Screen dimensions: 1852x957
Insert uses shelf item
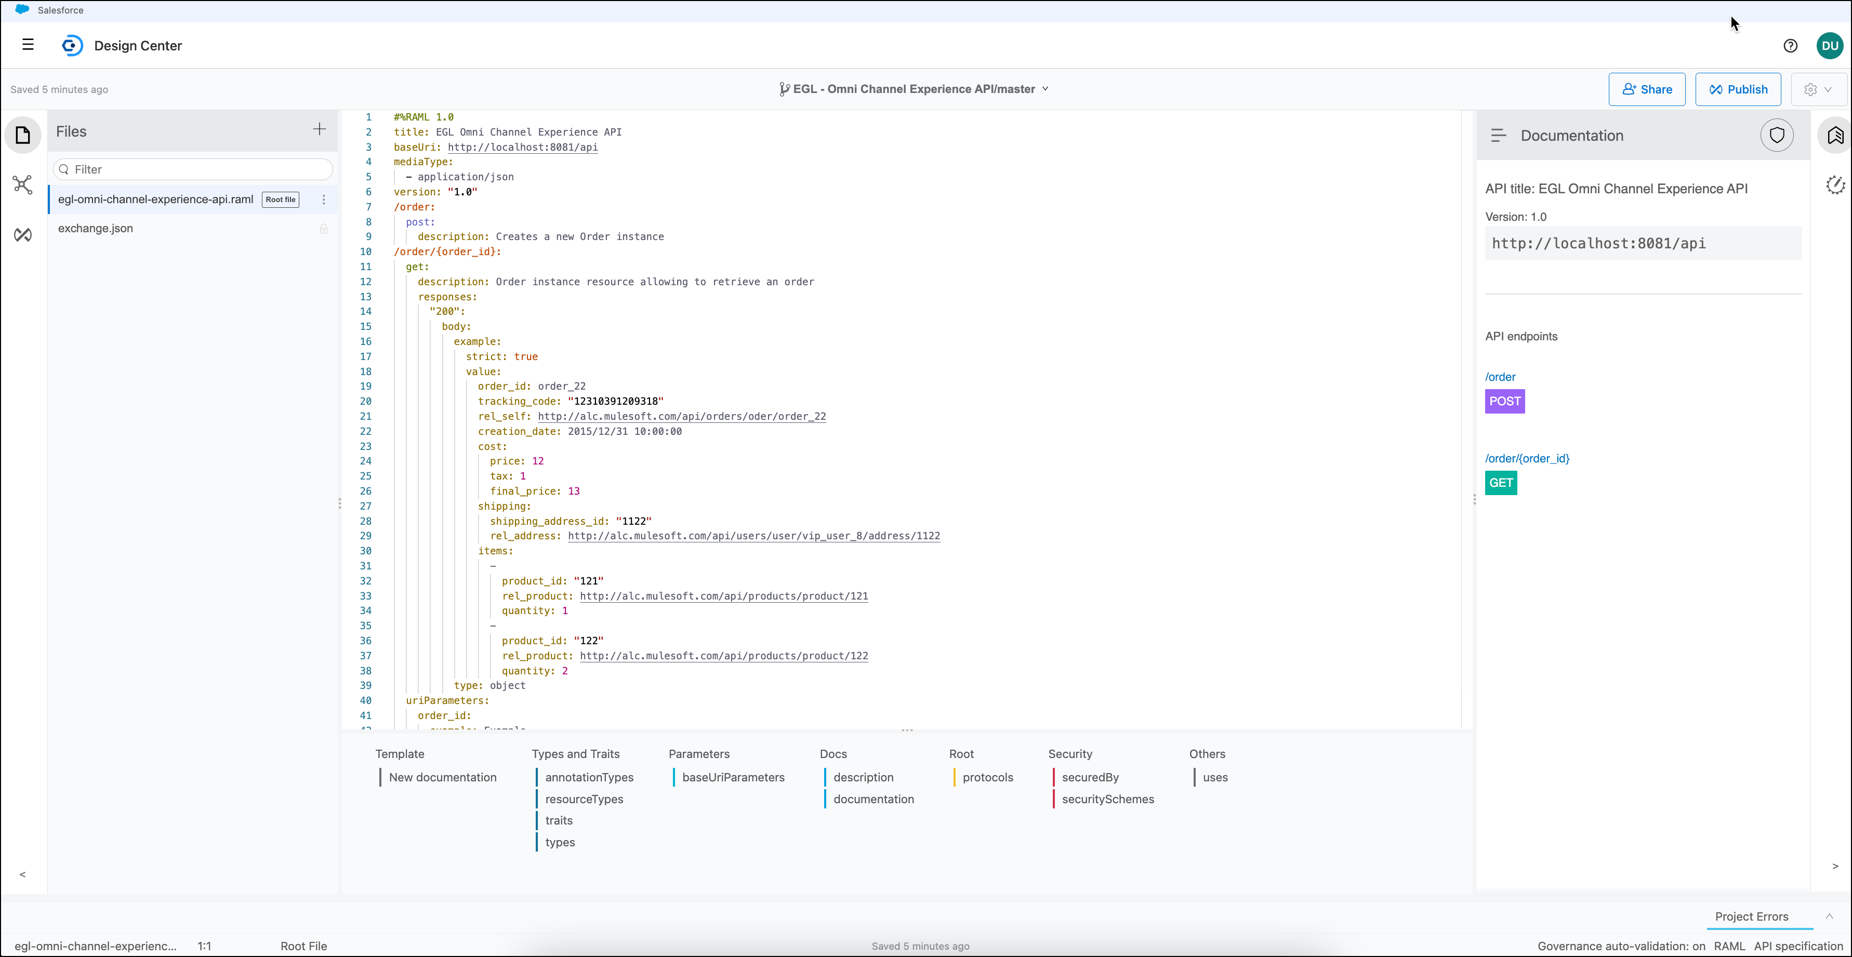click(x=1215, y=777)
